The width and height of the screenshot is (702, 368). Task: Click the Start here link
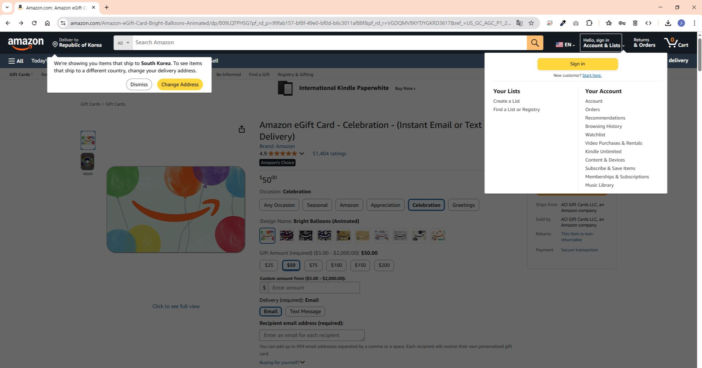(x=592, y=75)
